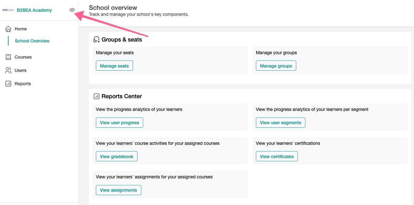The image size is (414, 205).
Task: Click the View assignments button
Action: click(x=118, y=190)
